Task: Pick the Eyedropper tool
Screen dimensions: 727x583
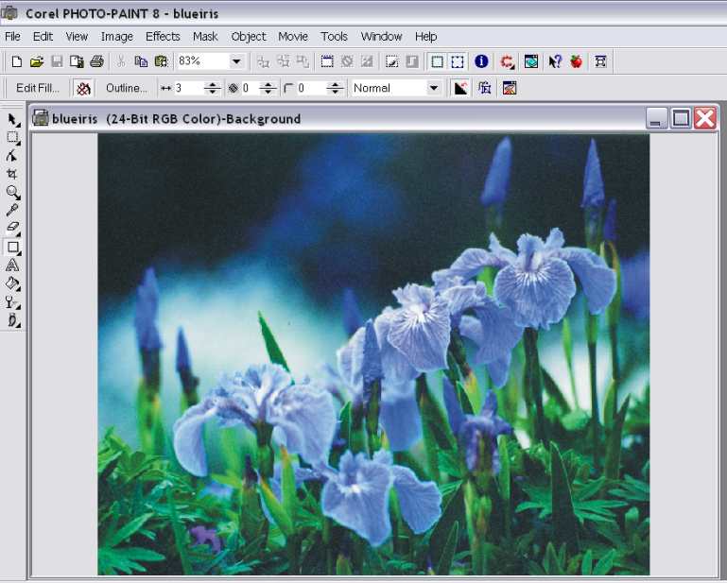Action: coord(12,210)
